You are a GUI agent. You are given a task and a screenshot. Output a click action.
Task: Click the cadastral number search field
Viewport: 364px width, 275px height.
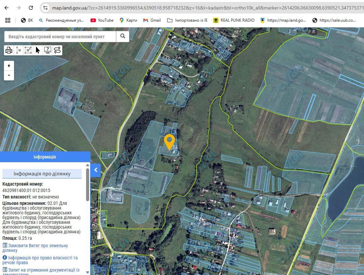click(60, 37)
